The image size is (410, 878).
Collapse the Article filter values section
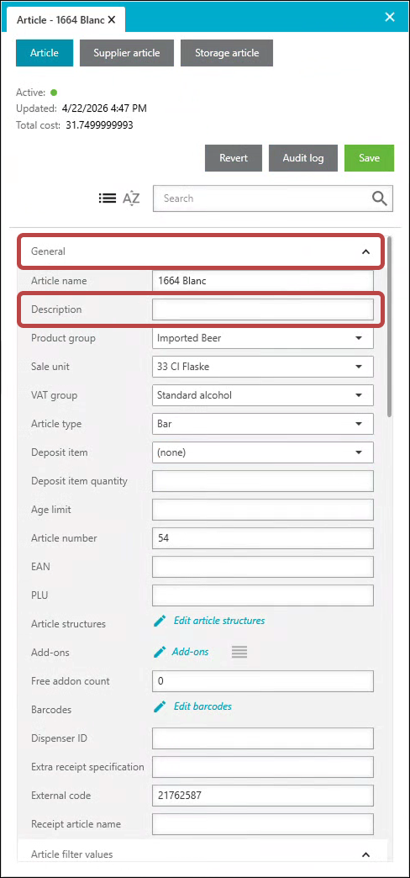click(x=366, y=854)
